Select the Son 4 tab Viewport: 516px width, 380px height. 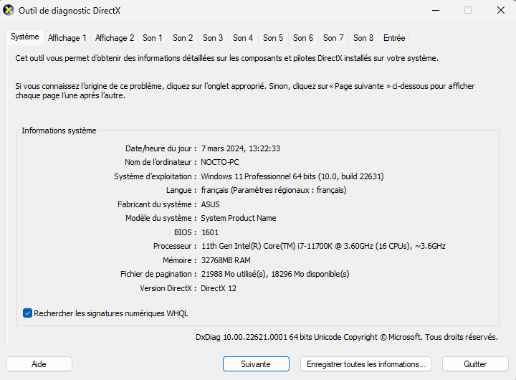point(243,38)
